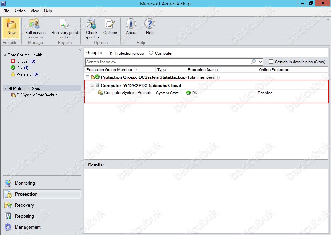Collapse the left navigation pane chevron
331x235 pixels.
[80, 49]
